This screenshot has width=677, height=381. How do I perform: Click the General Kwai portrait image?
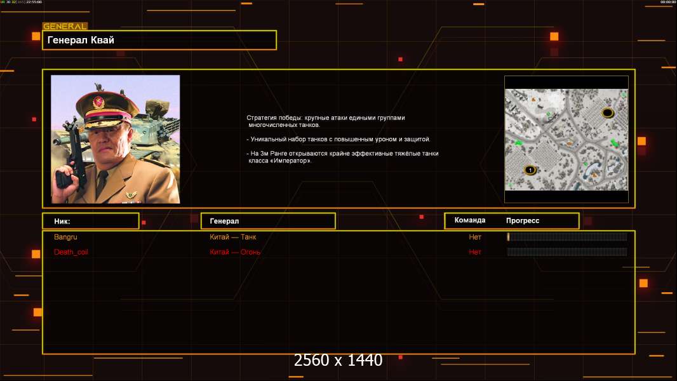(x=116, y=139)
